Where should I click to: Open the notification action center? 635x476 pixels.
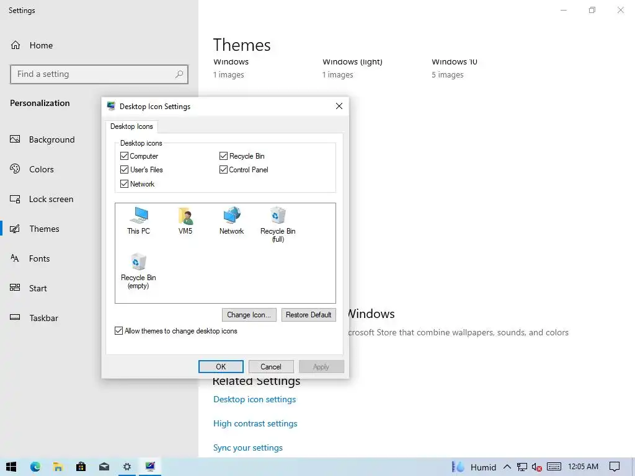(x=615, y=467)
